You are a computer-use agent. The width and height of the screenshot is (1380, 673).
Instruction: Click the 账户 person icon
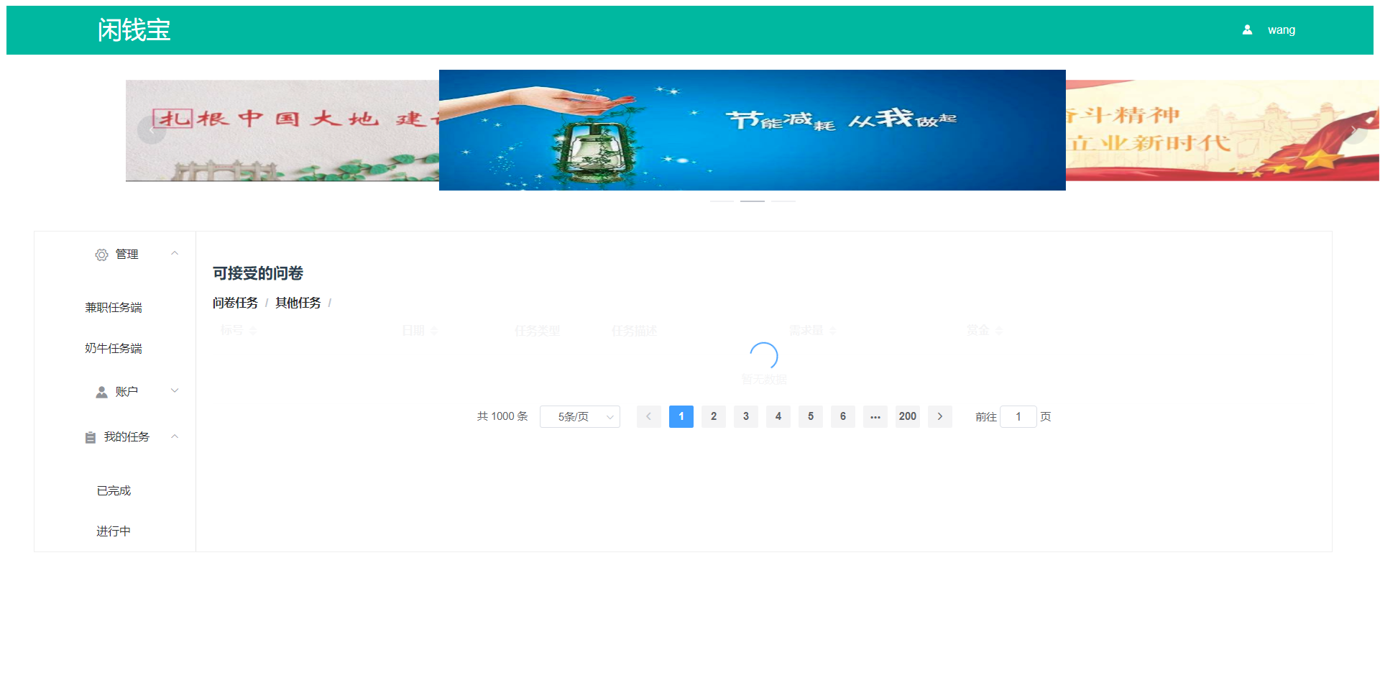(101, 391)
